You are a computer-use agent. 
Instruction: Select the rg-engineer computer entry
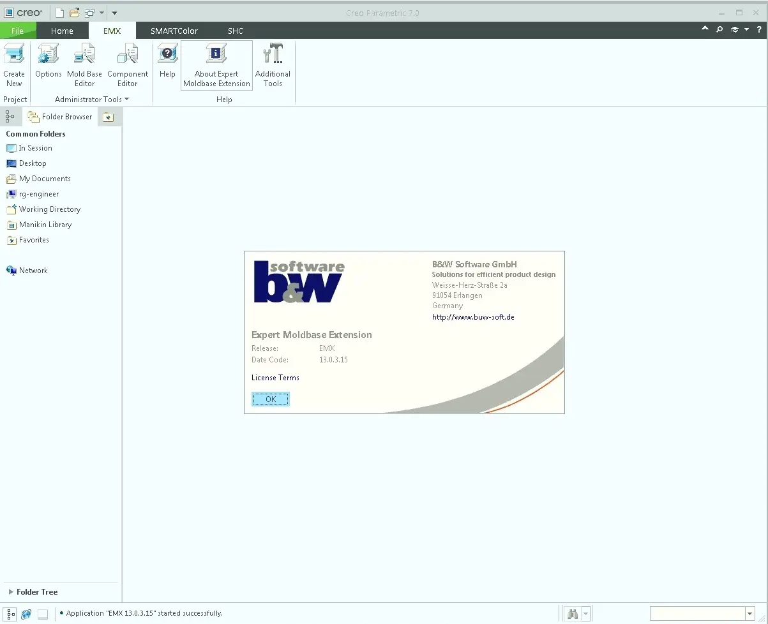tap(33, 194)
